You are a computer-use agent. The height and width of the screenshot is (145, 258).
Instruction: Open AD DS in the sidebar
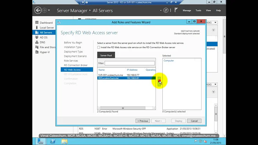(44, 37)
